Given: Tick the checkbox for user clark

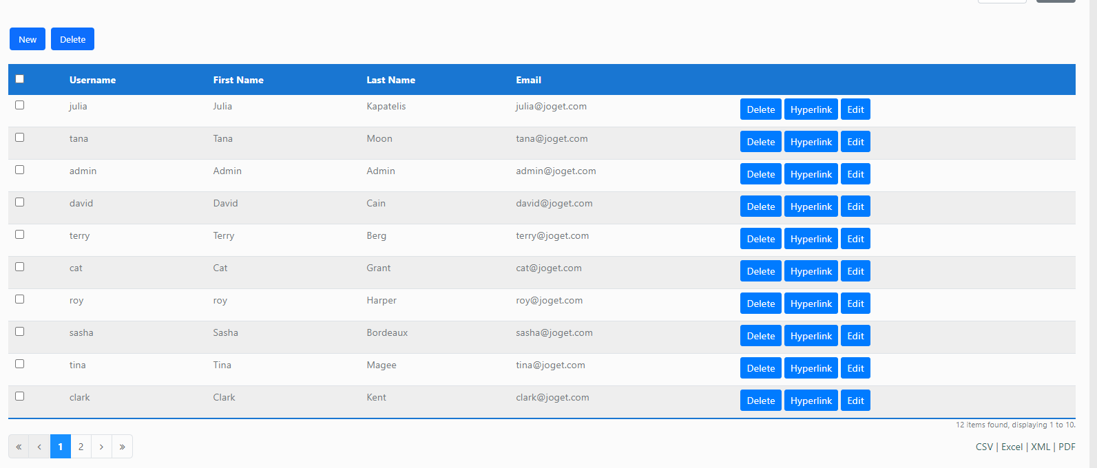Looking at the screenshot, I should point(20,396).
